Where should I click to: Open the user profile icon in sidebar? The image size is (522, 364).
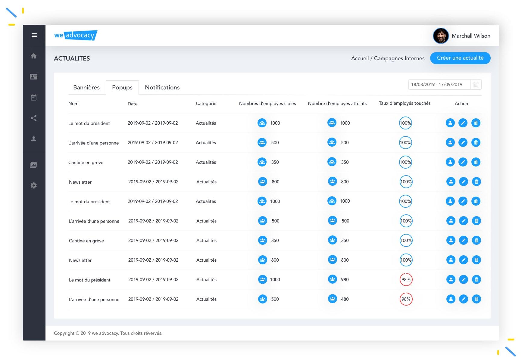coord(34,139)
